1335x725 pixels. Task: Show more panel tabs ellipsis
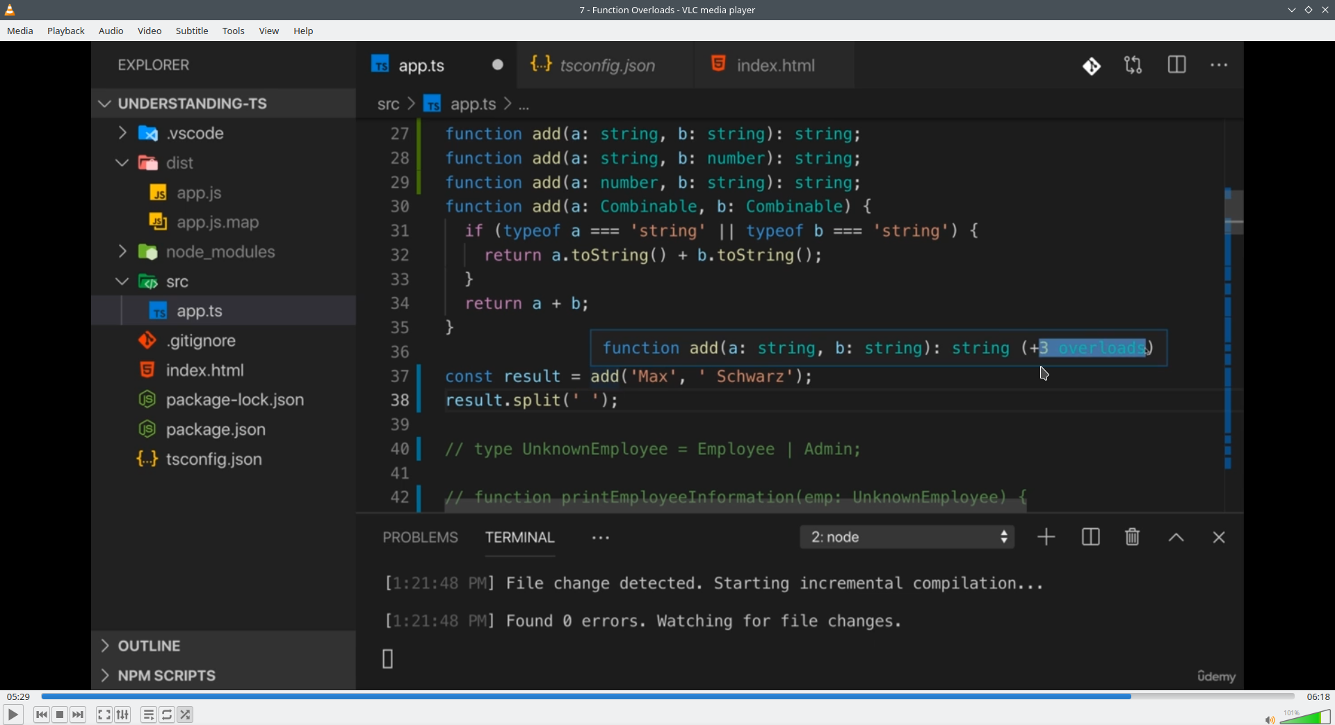pos(601,539)
